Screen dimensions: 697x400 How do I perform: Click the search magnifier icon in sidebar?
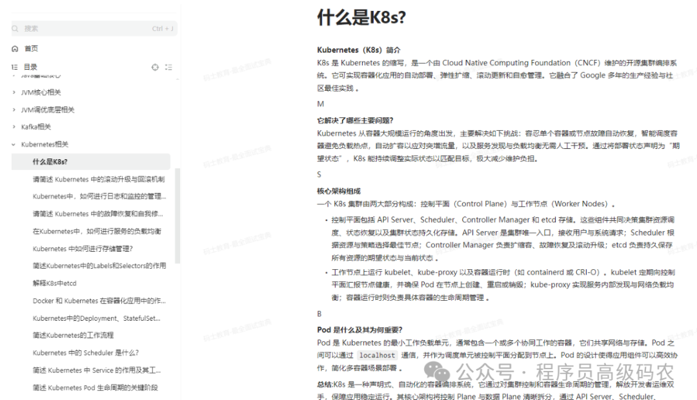[15, 29]
